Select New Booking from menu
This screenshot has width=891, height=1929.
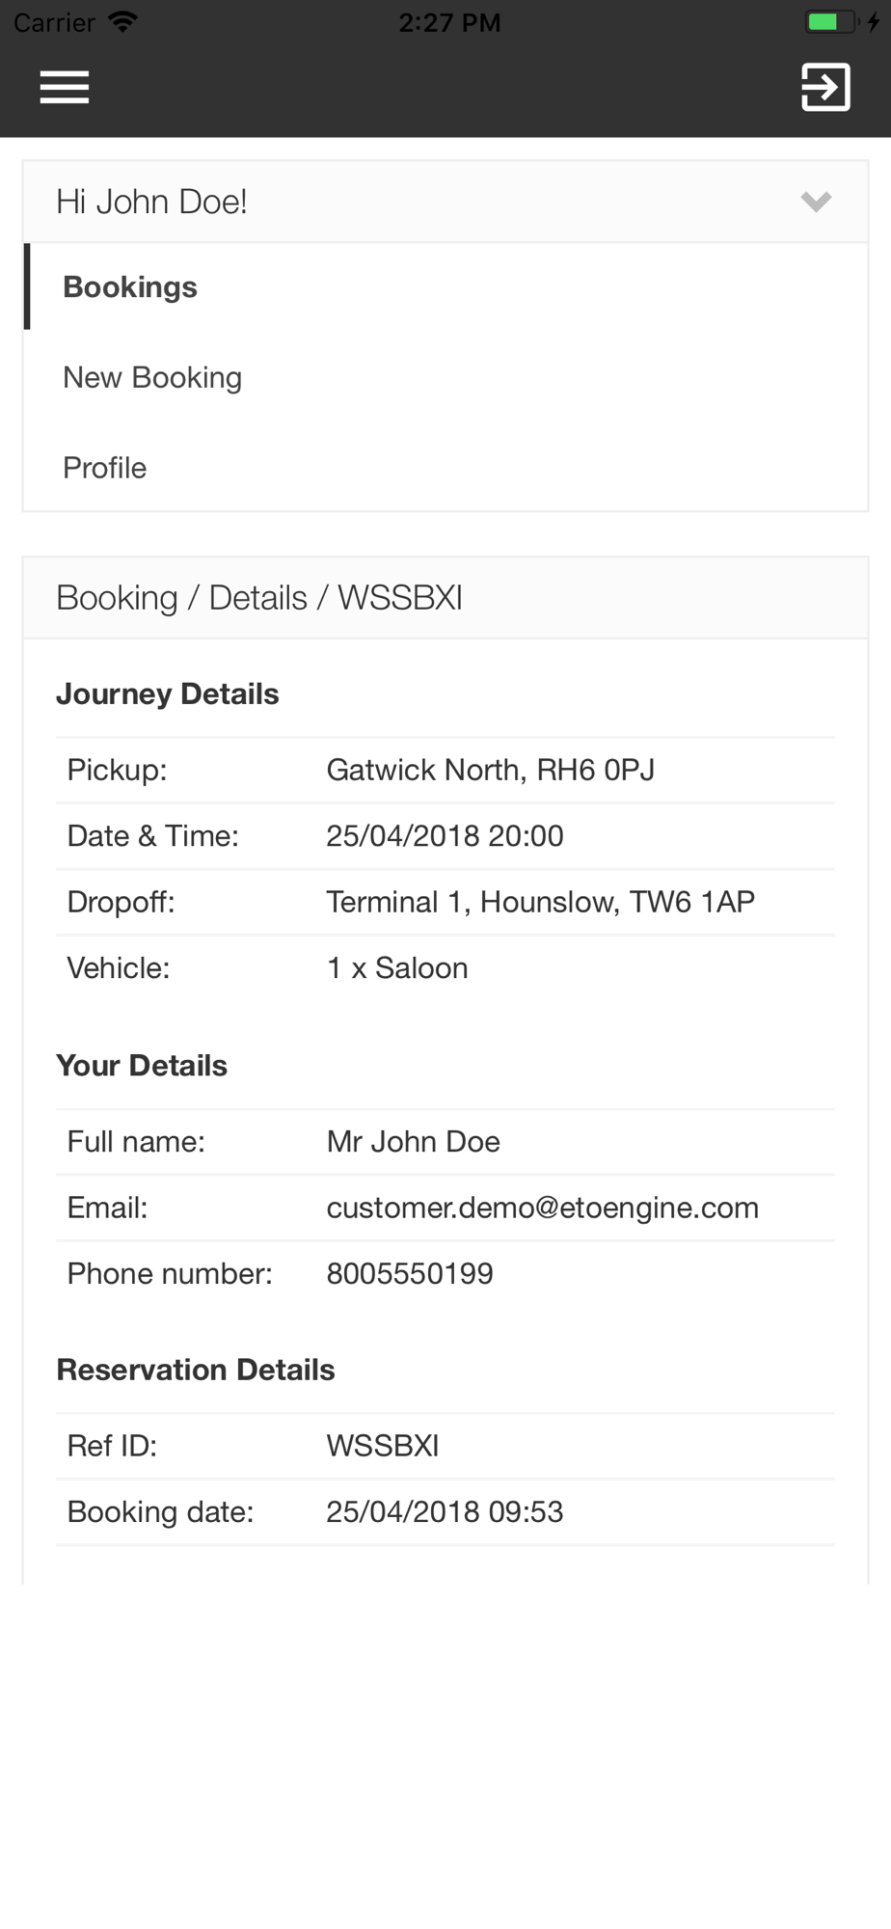152,377
